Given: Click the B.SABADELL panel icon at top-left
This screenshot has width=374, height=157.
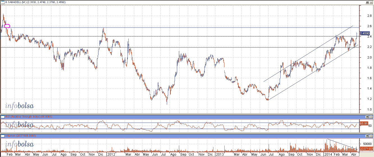Looking at the screenshot, I should (x=3, y=2).
